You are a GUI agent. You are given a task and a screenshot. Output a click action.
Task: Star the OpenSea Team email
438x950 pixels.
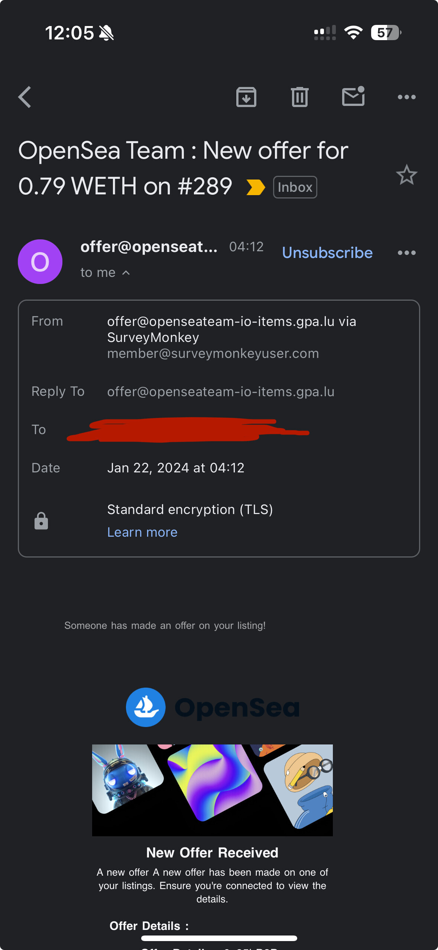407,175
